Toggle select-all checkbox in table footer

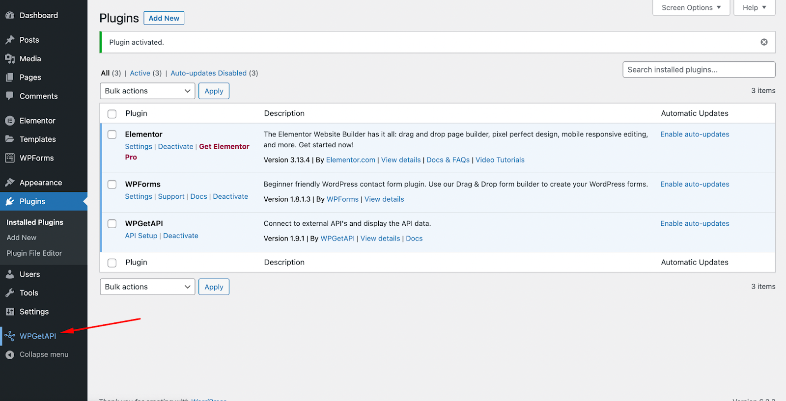tap(112, 263)
